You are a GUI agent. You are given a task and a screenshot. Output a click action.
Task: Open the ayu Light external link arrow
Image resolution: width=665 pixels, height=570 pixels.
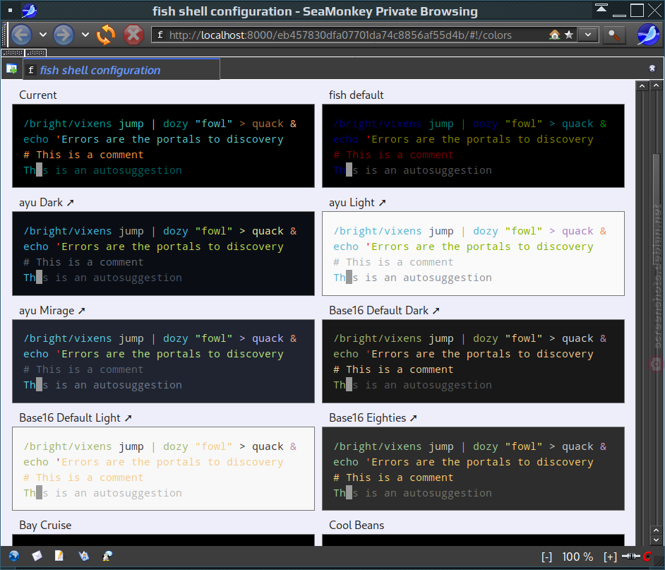tap(382, 203)
